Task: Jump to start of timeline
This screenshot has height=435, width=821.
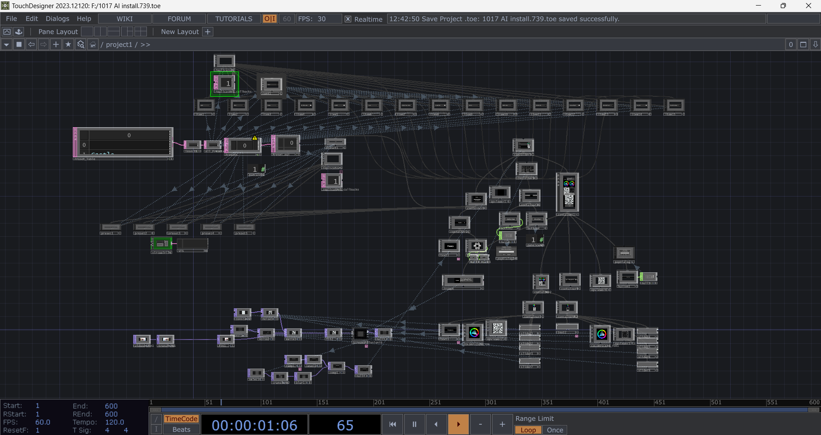Action: click(x=392, y=424)
